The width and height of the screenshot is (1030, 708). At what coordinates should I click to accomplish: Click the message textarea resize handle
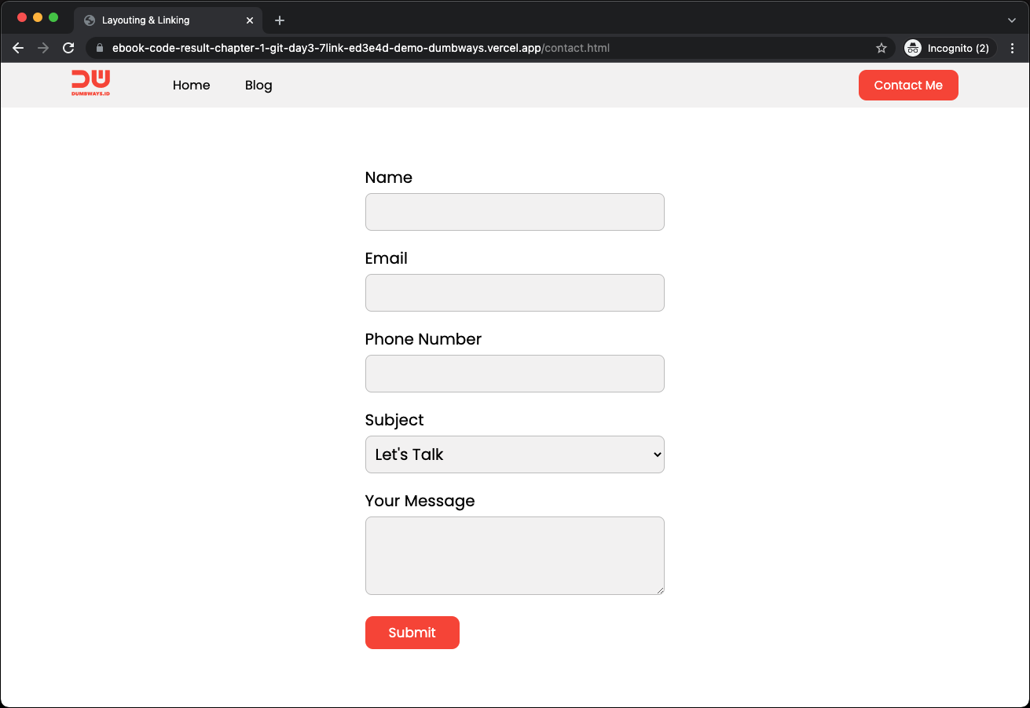point(660,590)
